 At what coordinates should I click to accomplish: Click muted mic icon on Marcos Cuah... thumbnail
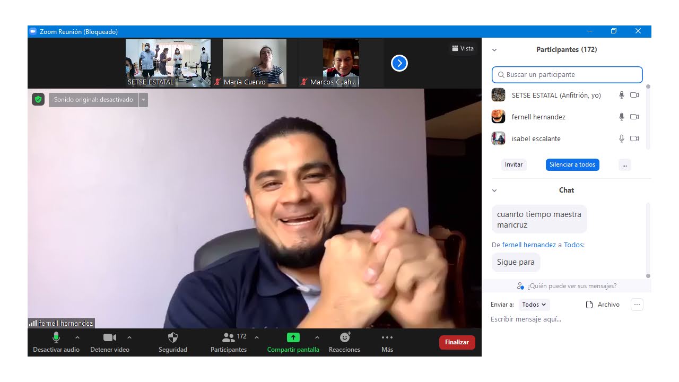click(x=304, y=82)
